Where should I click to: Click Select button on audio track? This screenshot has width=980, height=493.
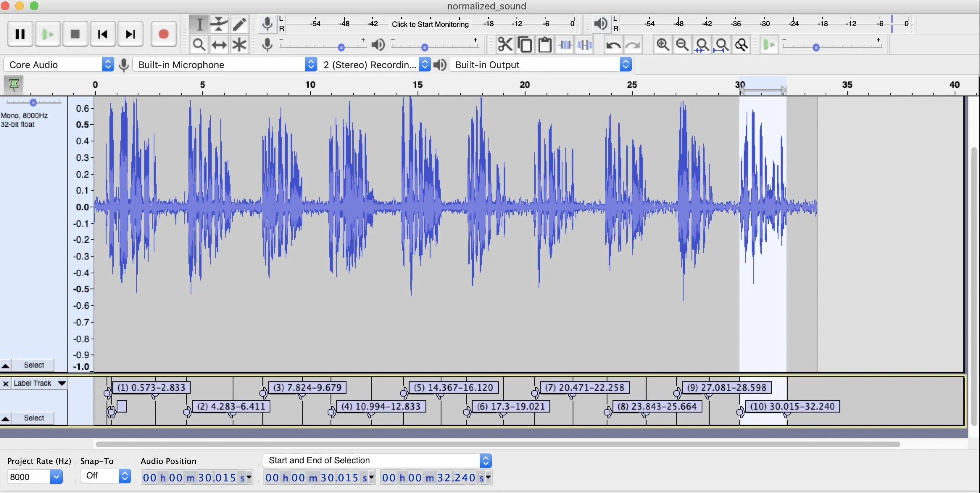click(x=33, y=365)
